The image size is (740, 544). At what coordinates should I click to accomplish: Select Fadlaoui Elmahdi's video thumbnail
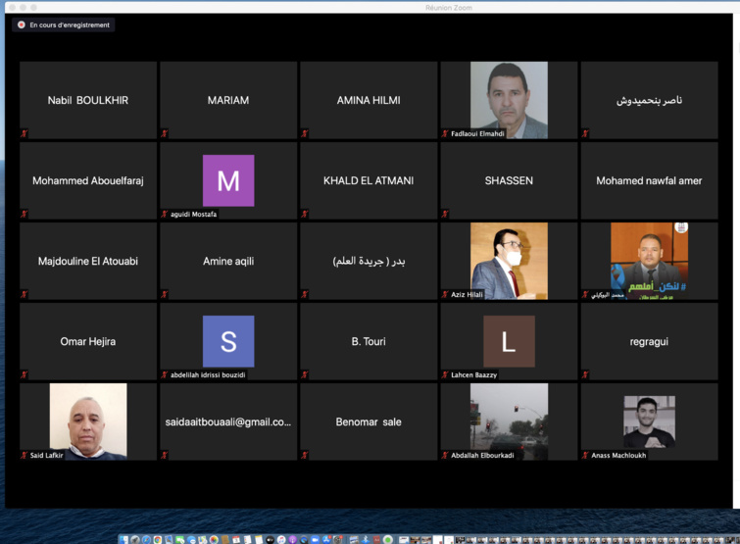tap(509, 96)
